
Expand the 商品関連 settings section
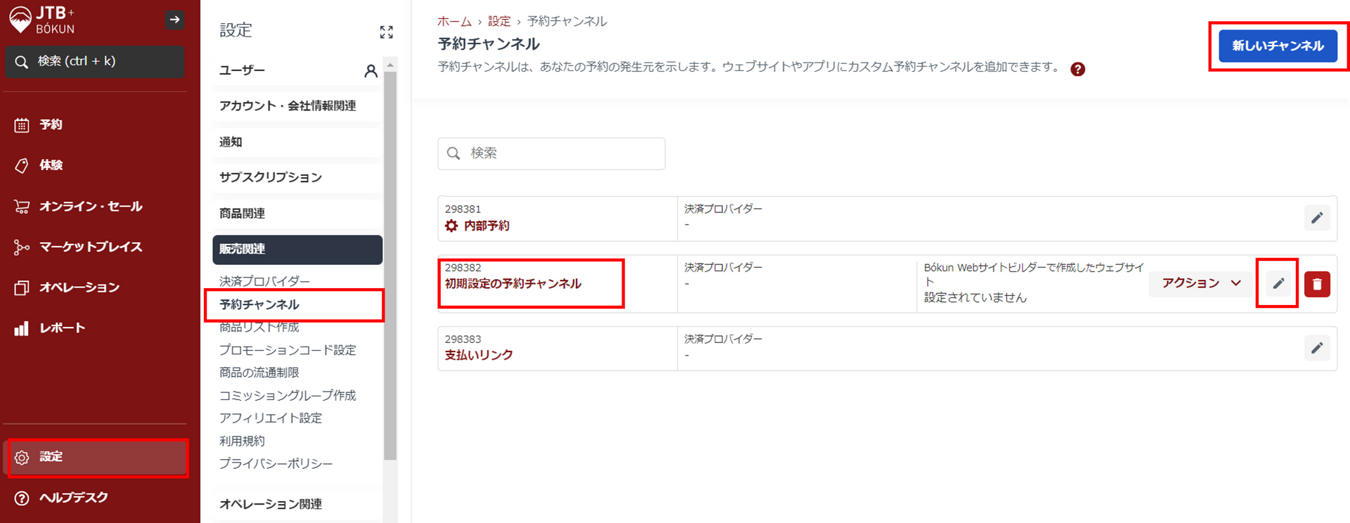tap(297, 213)
